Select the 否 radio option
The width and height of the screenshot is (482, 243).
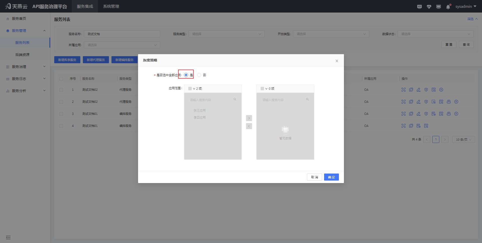pyautogui.click(x=199, y=75)
